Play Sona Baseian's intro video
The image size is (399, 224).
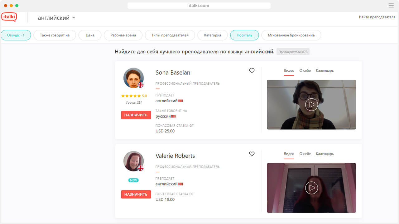pos(311,105)
